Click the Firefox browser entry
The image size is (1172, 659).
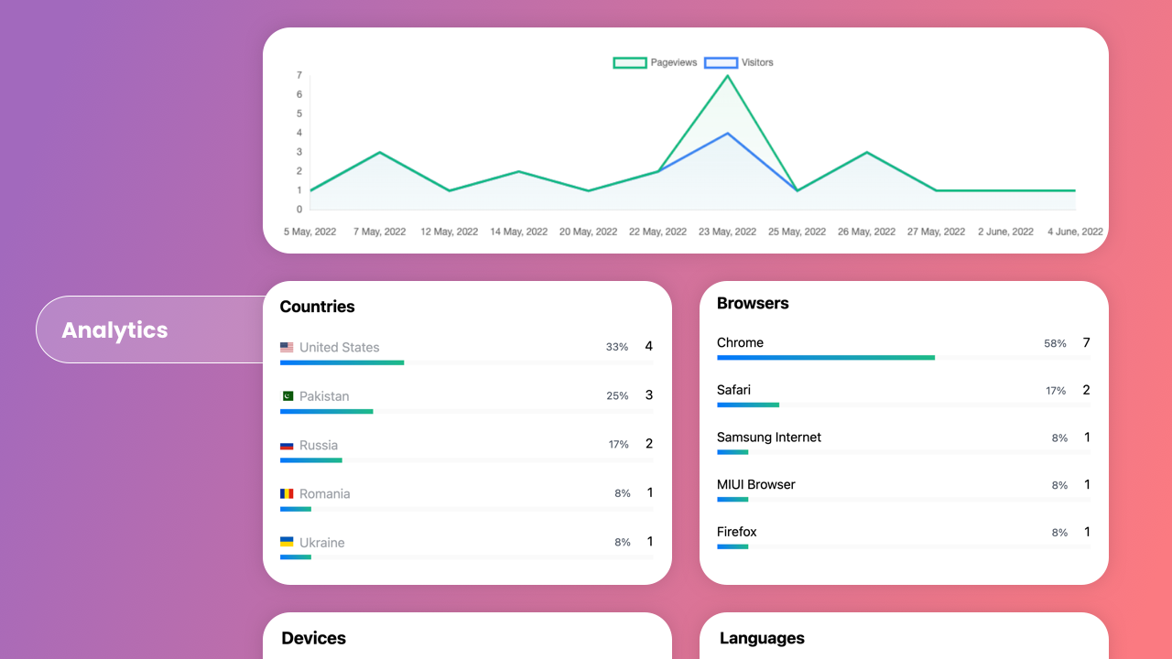(x=736, y=533)
